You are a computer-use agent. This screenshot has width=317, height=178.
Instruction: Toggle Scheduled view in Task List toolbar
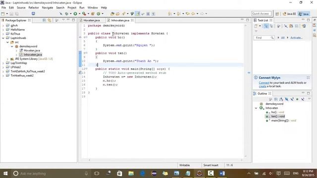(x=271, y=26)
